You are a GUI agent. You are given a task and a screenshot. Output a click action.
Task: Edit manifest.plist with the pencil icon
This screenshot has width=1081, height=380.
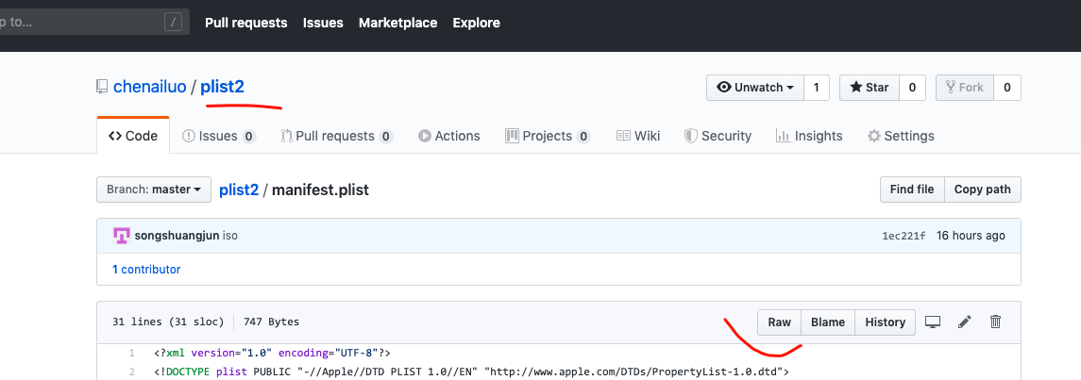tap(964, 322)
